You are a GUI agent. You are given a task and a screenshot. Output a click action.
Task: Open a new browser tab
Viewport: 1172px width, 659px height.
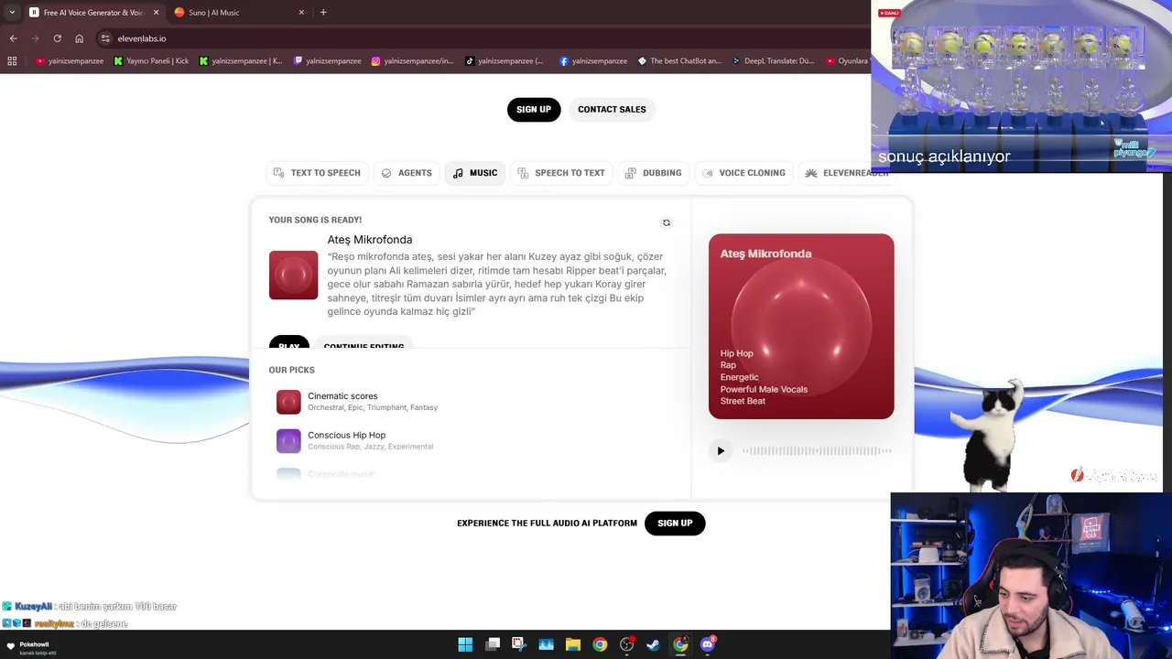coord(323,13)
